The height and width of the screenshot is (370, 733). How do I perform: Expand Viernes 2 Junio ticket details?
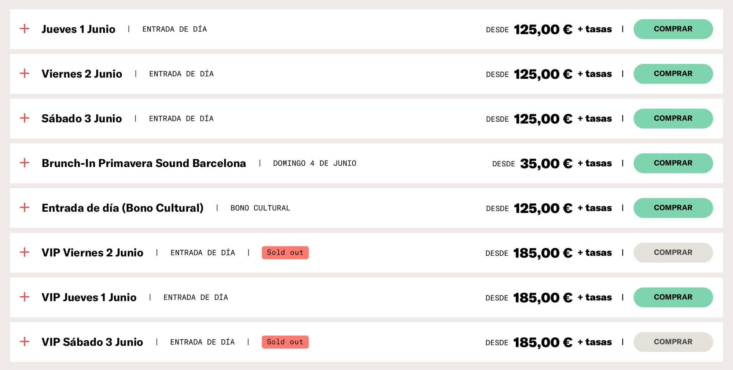coord(25,73)
